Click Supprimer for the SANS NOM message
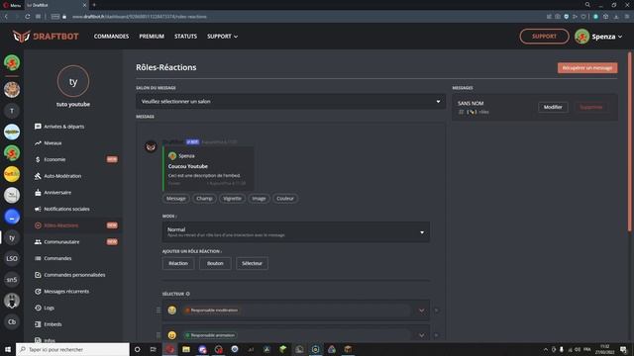 coord(590,107)
